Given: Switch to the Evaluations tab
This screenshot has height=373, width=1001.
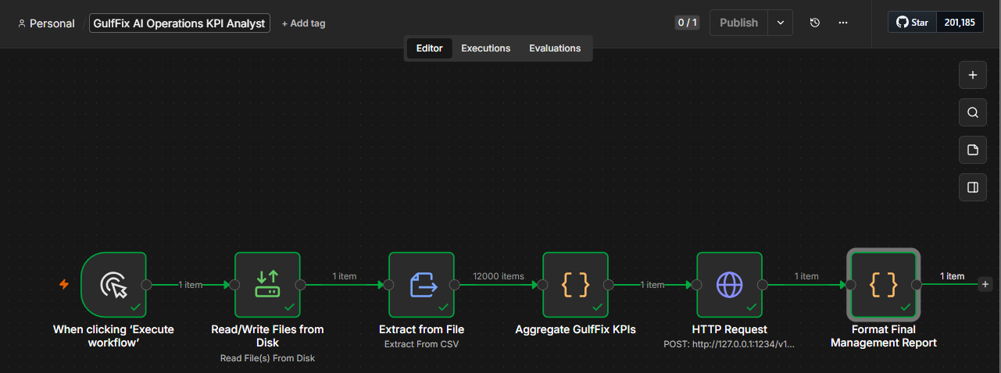Looking at the screenshot, I should [555, 48].
